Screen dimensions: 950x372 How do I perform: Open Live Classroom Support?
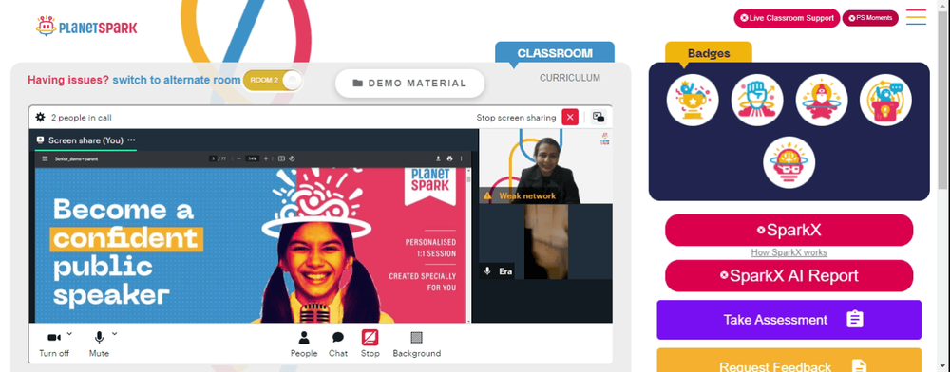point(787,18)
